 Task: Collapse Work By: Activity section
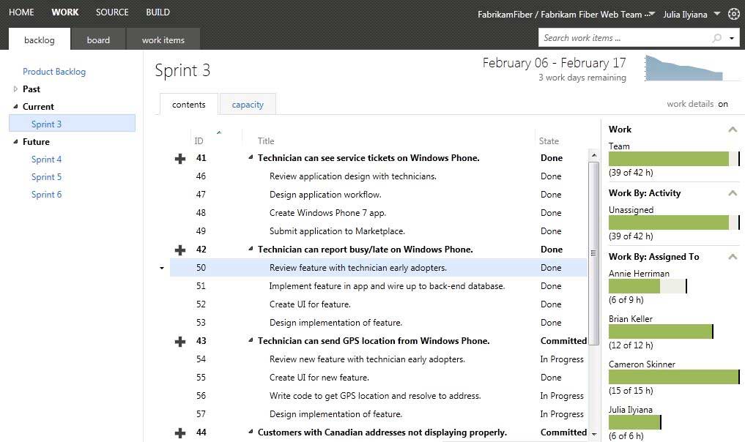[732, 193]
